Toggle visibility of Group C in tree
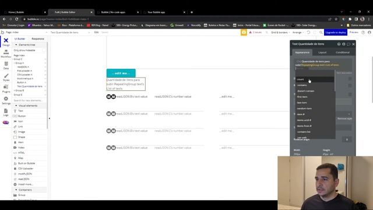 tap(45, 59)
